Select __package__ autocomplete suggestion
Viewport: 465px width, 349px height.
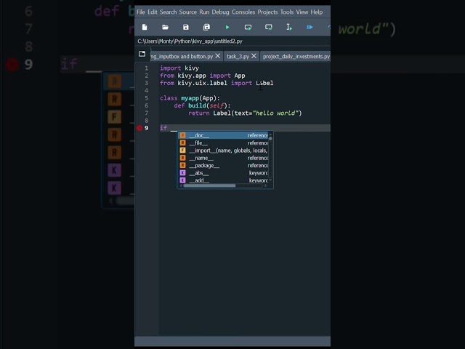(x=224, y=165)
